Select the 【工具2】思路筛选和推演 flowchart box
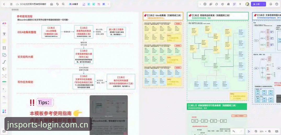This screenshot has width=281, height=135. pos(84,32)
